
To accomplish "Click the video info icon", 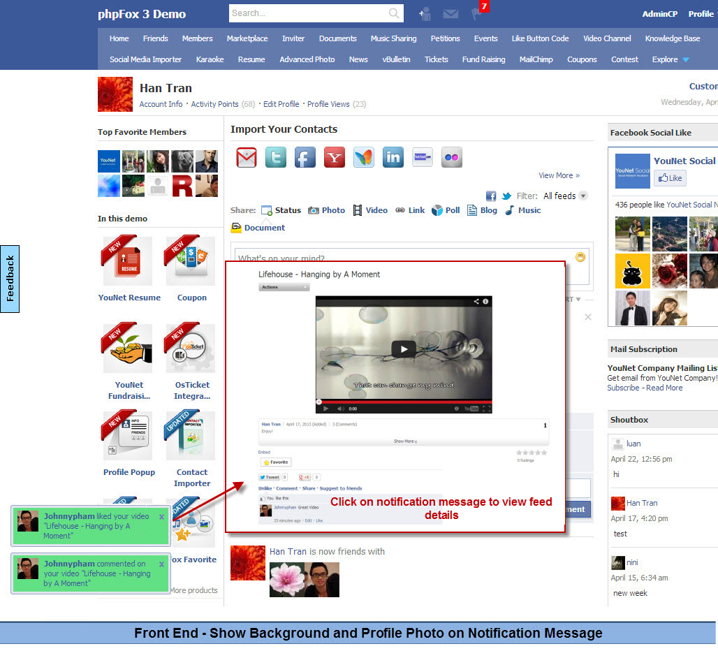I will [485, 301].
